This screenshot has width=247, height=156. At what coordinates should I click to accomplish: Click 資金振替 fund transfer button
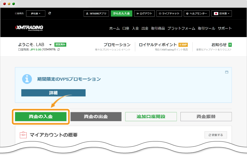pyautogui.click(x=206, y=117)
